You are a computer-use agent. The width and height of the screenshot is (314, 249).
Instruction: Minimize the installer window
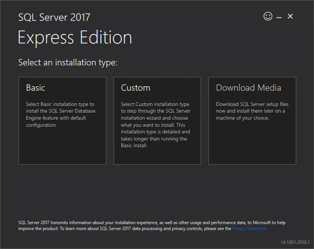click(x=279, y=17)
